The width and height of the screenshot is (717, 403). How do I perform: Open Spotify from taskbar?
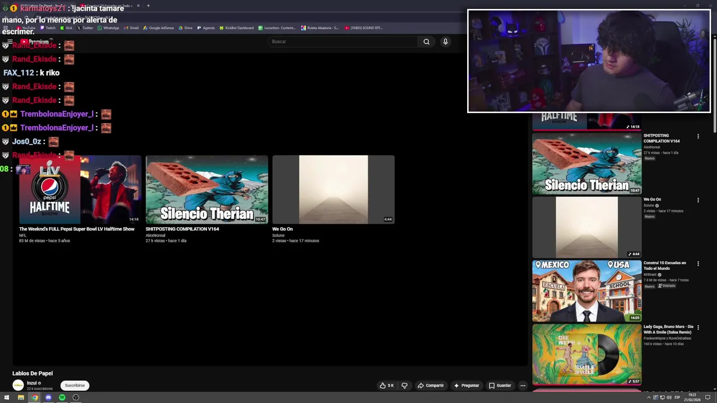point(62,397)
